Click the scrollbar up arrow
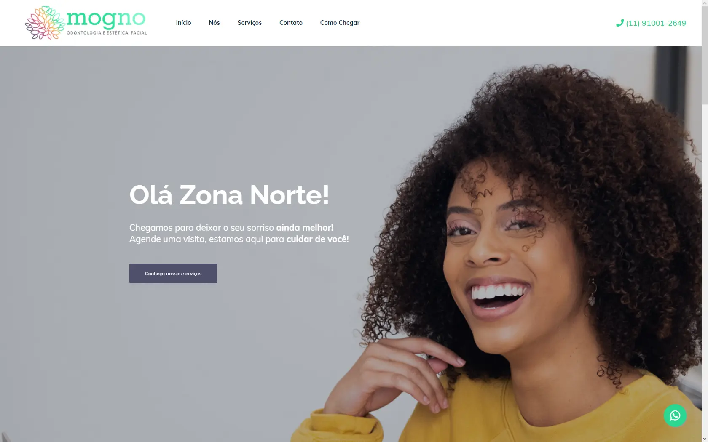 pyautogui.click(x=705, y=3)
